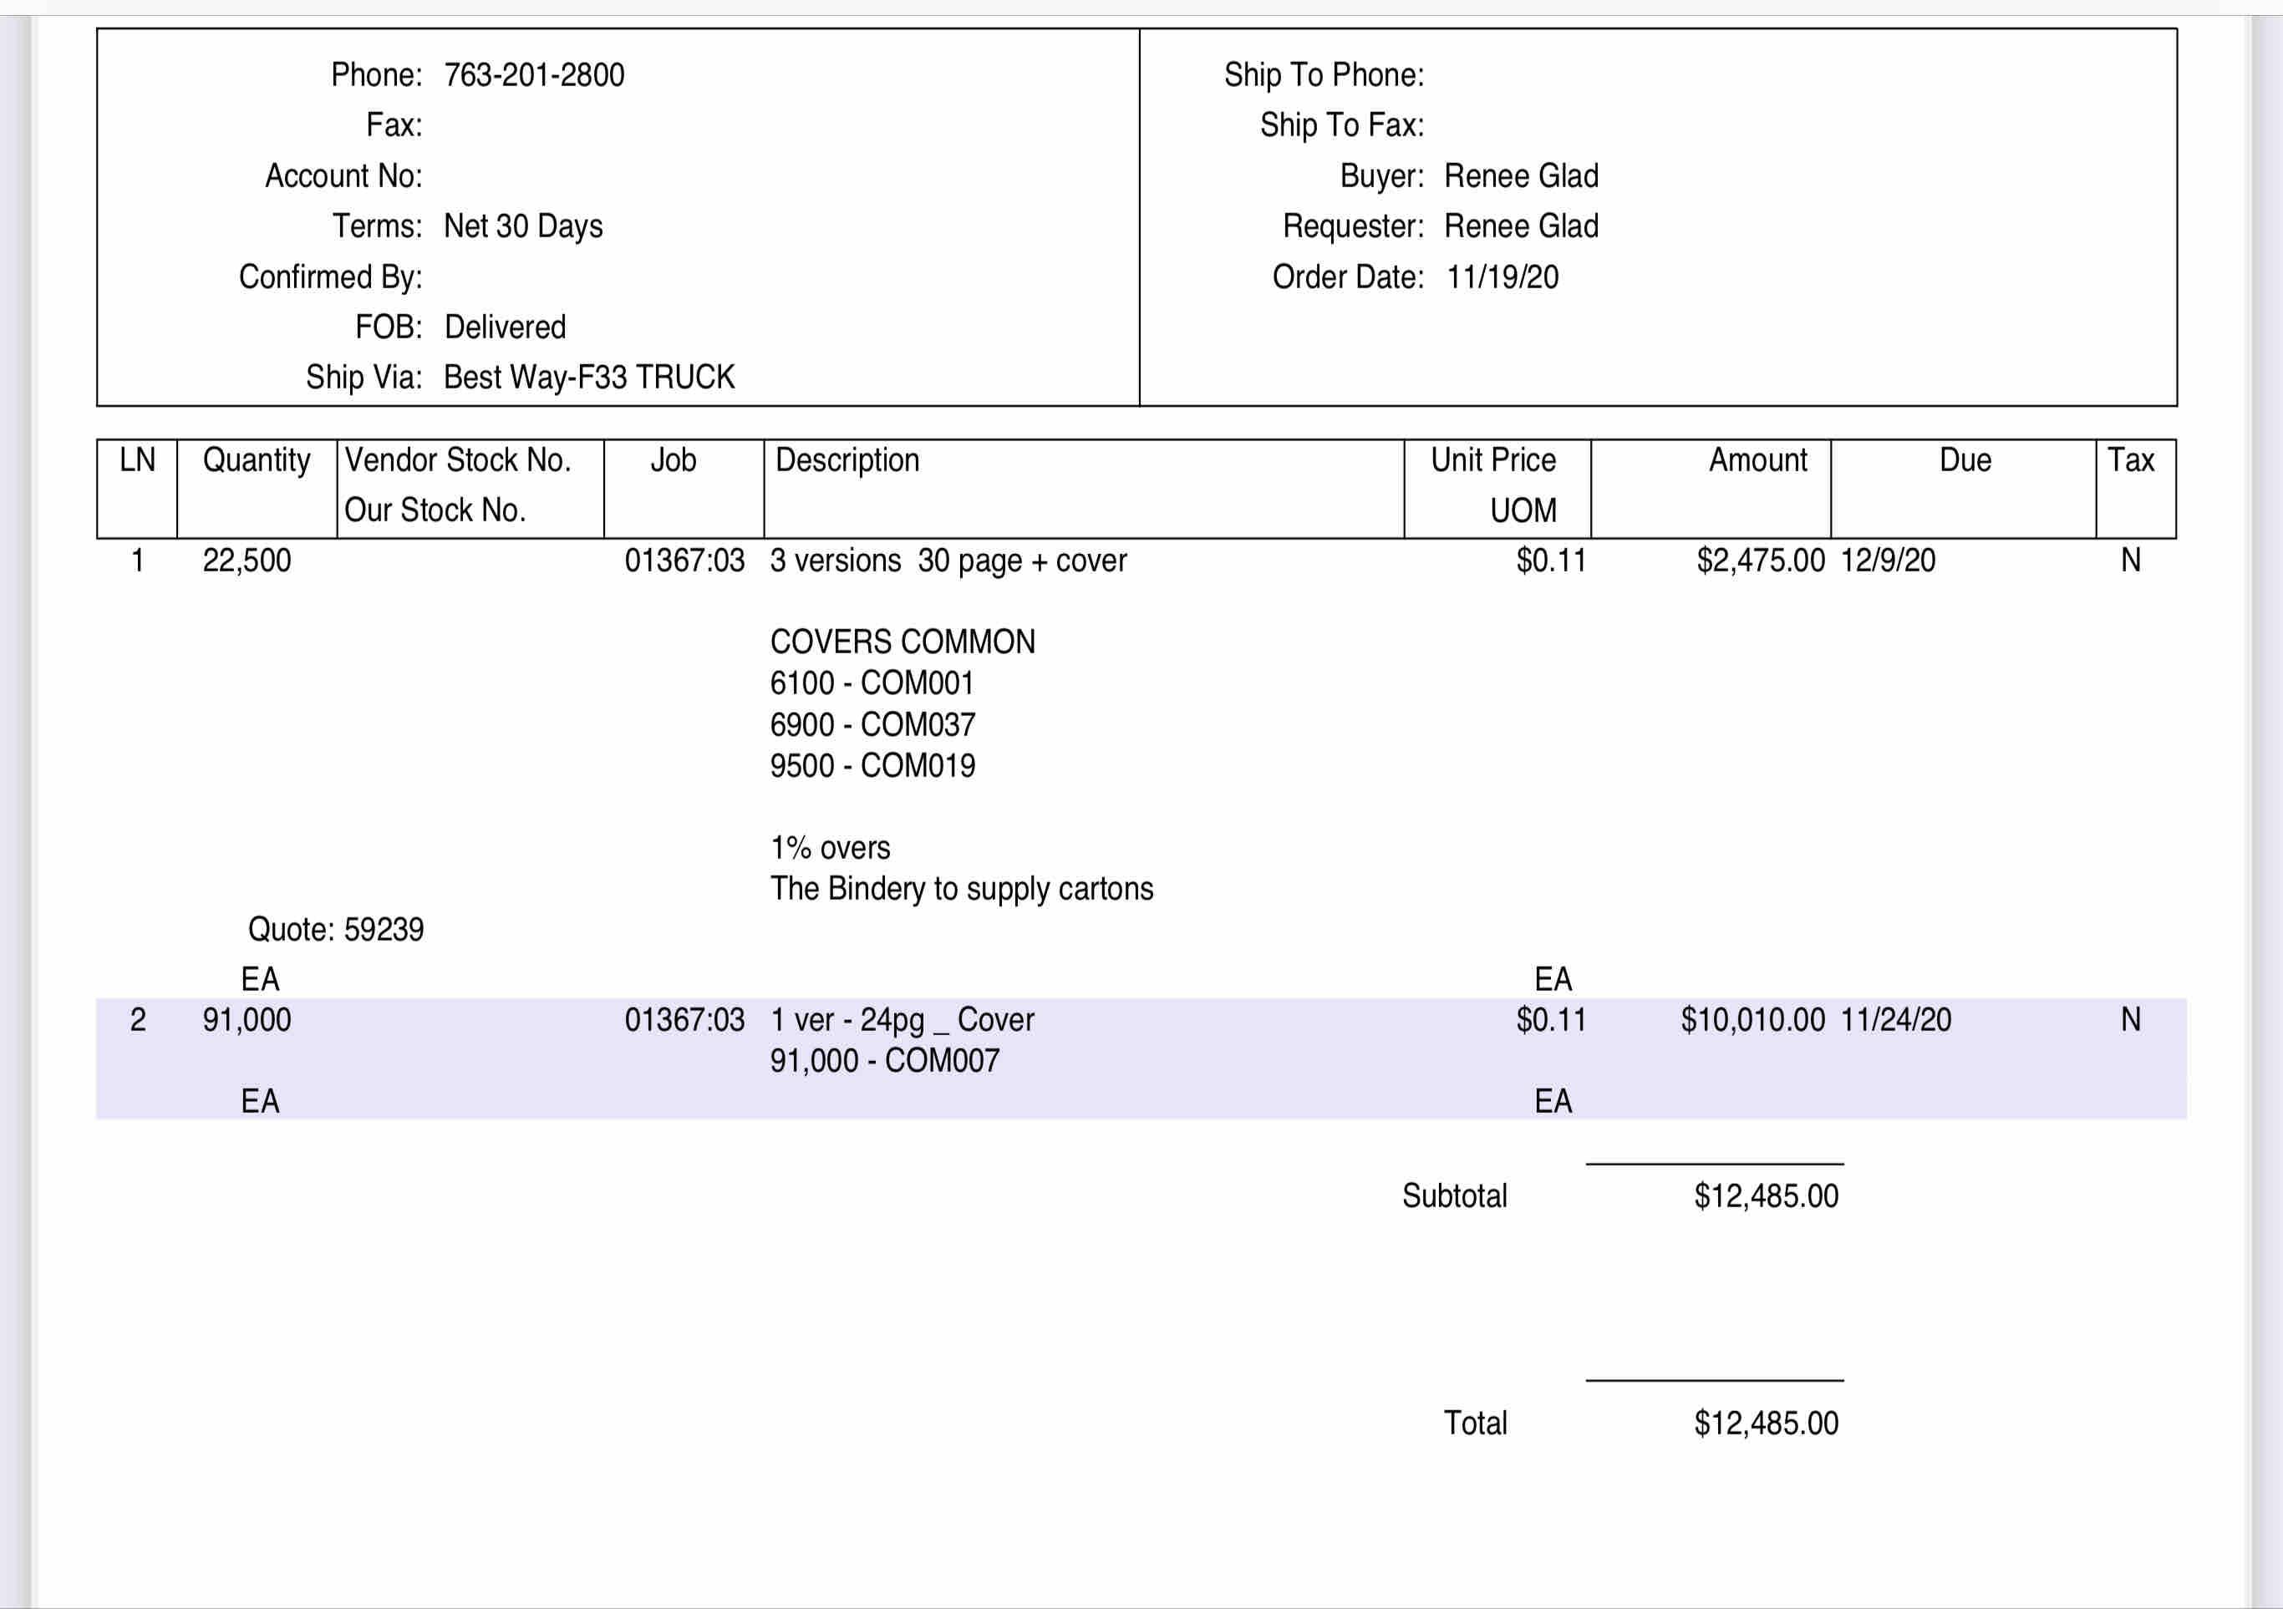
Task: Click the Subtotal amount $12,485.00
Action: tap(1766, 1195)
